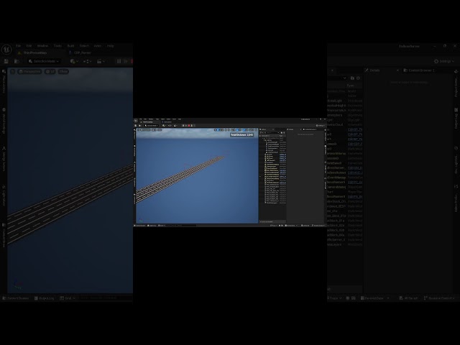Click the Outliner new folder icon
The image size is (460, 345).
click(x=352, y=78)
